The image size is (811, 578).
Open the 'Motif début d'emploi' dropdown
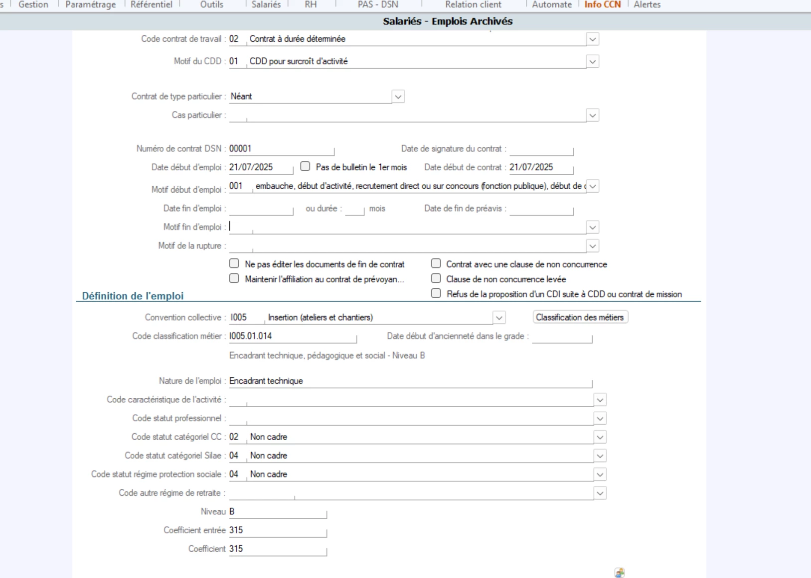[x=592, y=186]
